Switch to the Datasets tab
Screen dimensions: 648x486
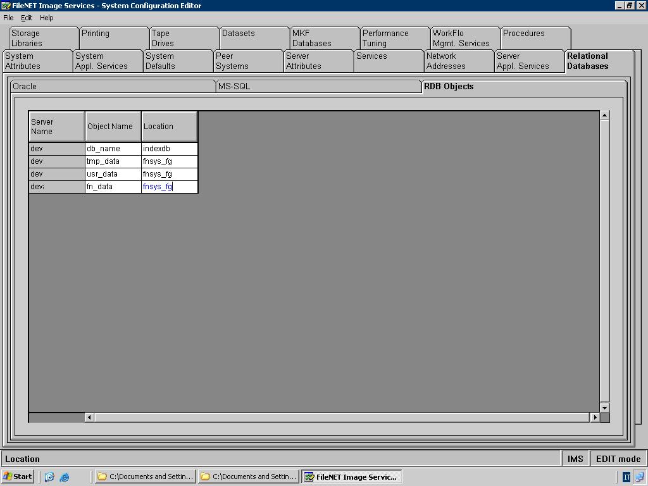[x=254, y=38]
